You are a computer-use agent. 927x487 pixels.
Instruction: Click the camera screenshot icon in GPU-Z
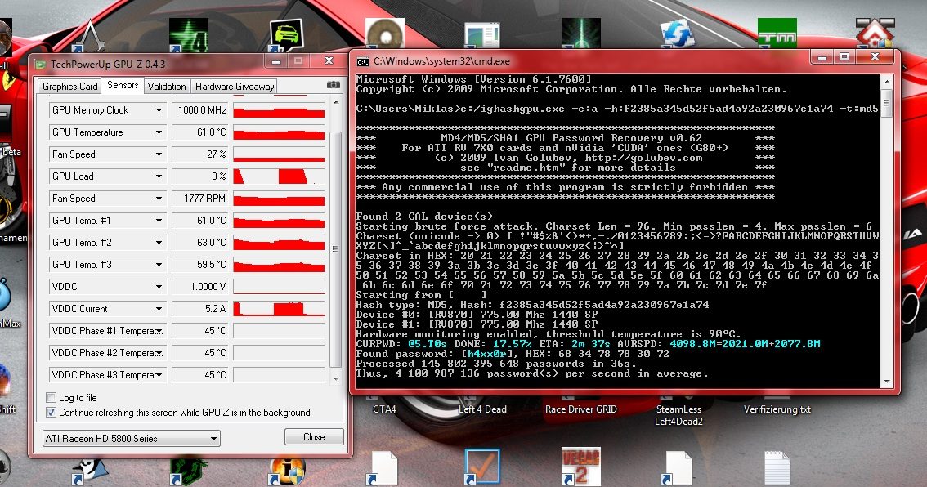click(x=334, y=85)
